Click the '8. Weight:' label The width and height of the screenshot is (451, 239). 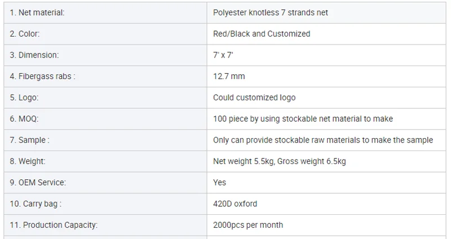[x=28, y=161]
